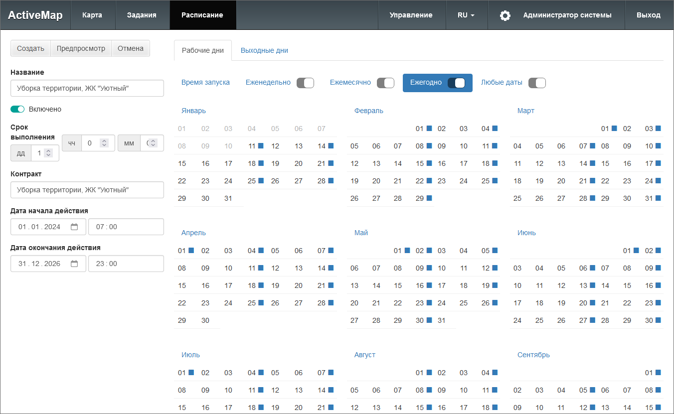Select day 31 in May
This screenshot has height=414, width=674.
pyautogui.click(x=442, y=320)
